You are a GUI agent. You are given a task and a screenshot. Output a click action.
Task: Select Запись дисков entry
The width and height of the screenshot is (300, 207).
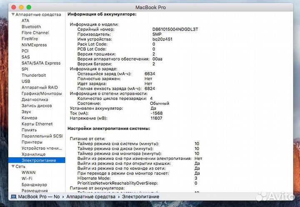pos(37,106)
